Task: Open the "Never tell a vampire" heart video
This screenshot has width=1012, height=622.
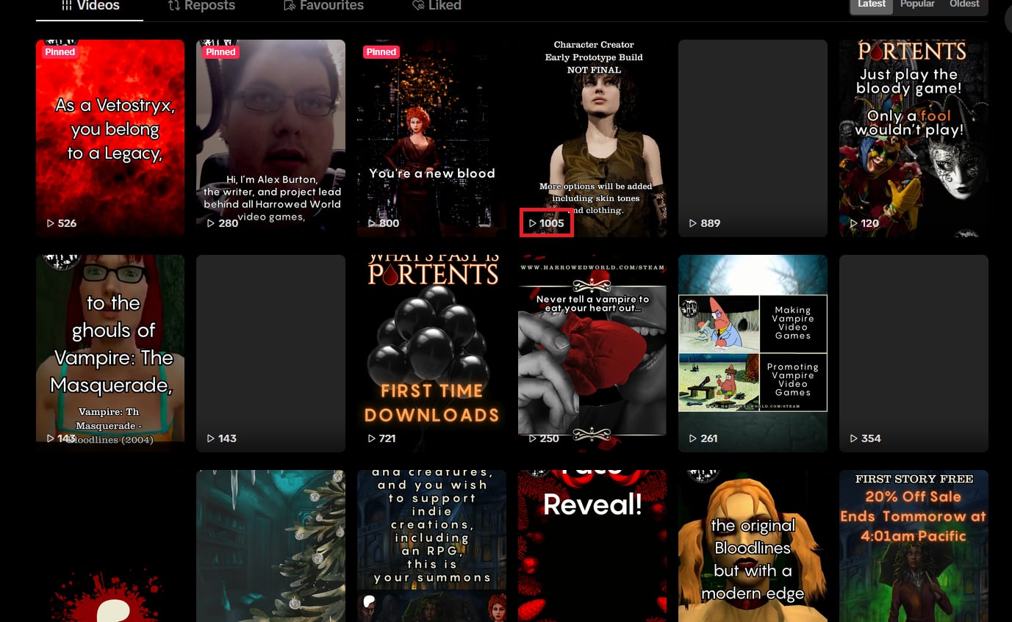Action: click(x=592, y=353)
